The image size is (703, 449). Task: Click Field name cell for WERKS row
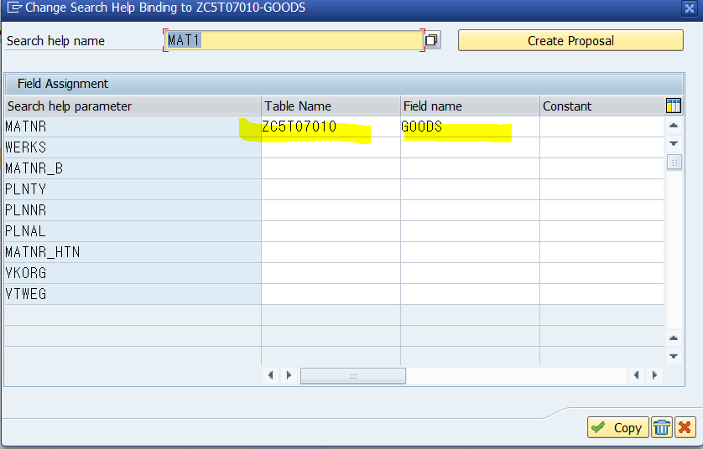pos(470,147)
